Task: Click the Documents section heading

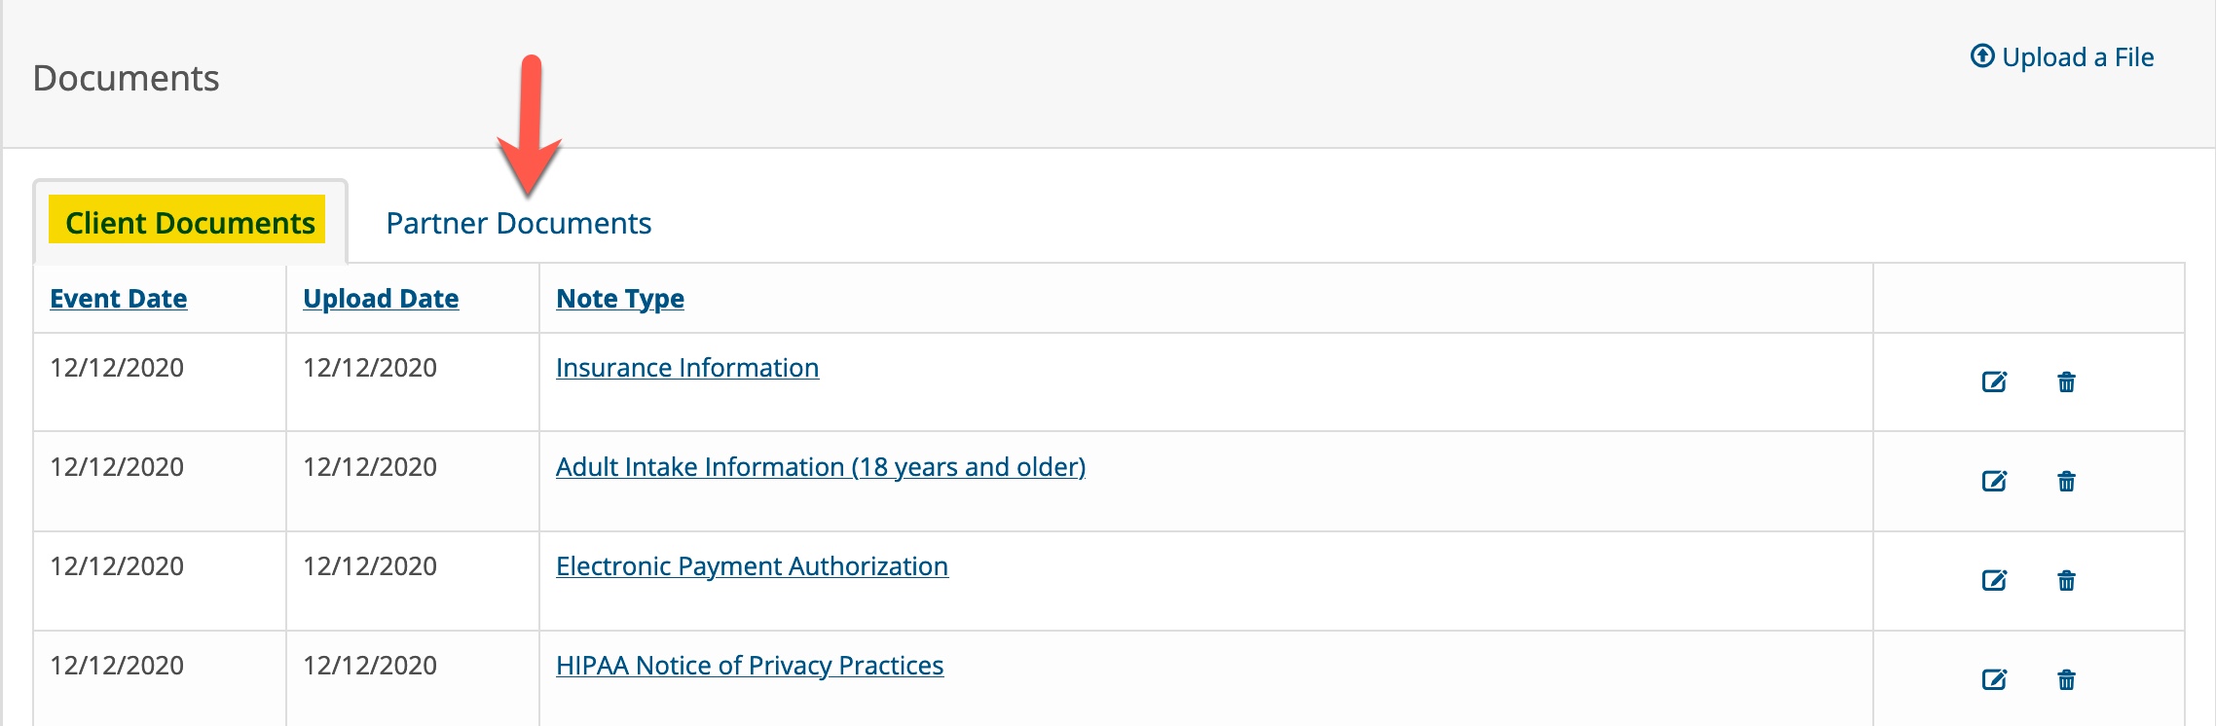Action: 126,78
